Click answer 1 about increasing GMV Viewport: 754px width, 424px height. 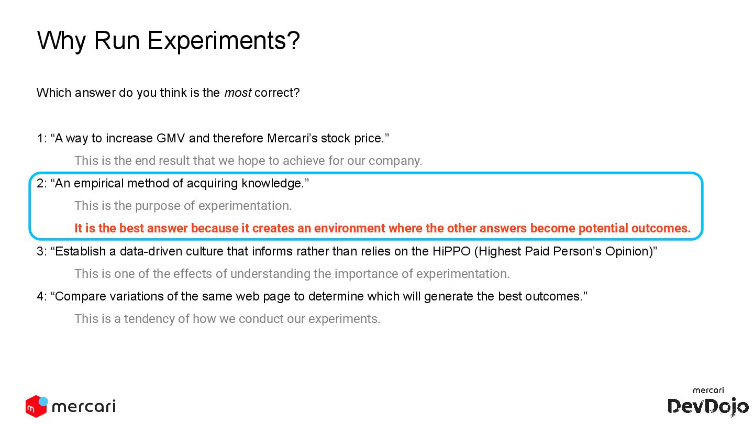click(x=213, y=139)
